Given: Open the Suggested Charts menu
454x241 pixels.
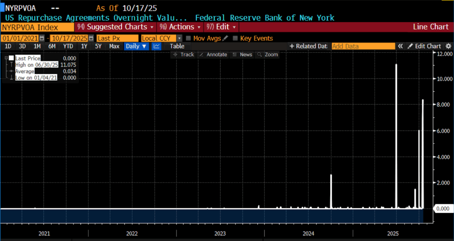Looking at the screenshot, I should (x=115, y=27).
